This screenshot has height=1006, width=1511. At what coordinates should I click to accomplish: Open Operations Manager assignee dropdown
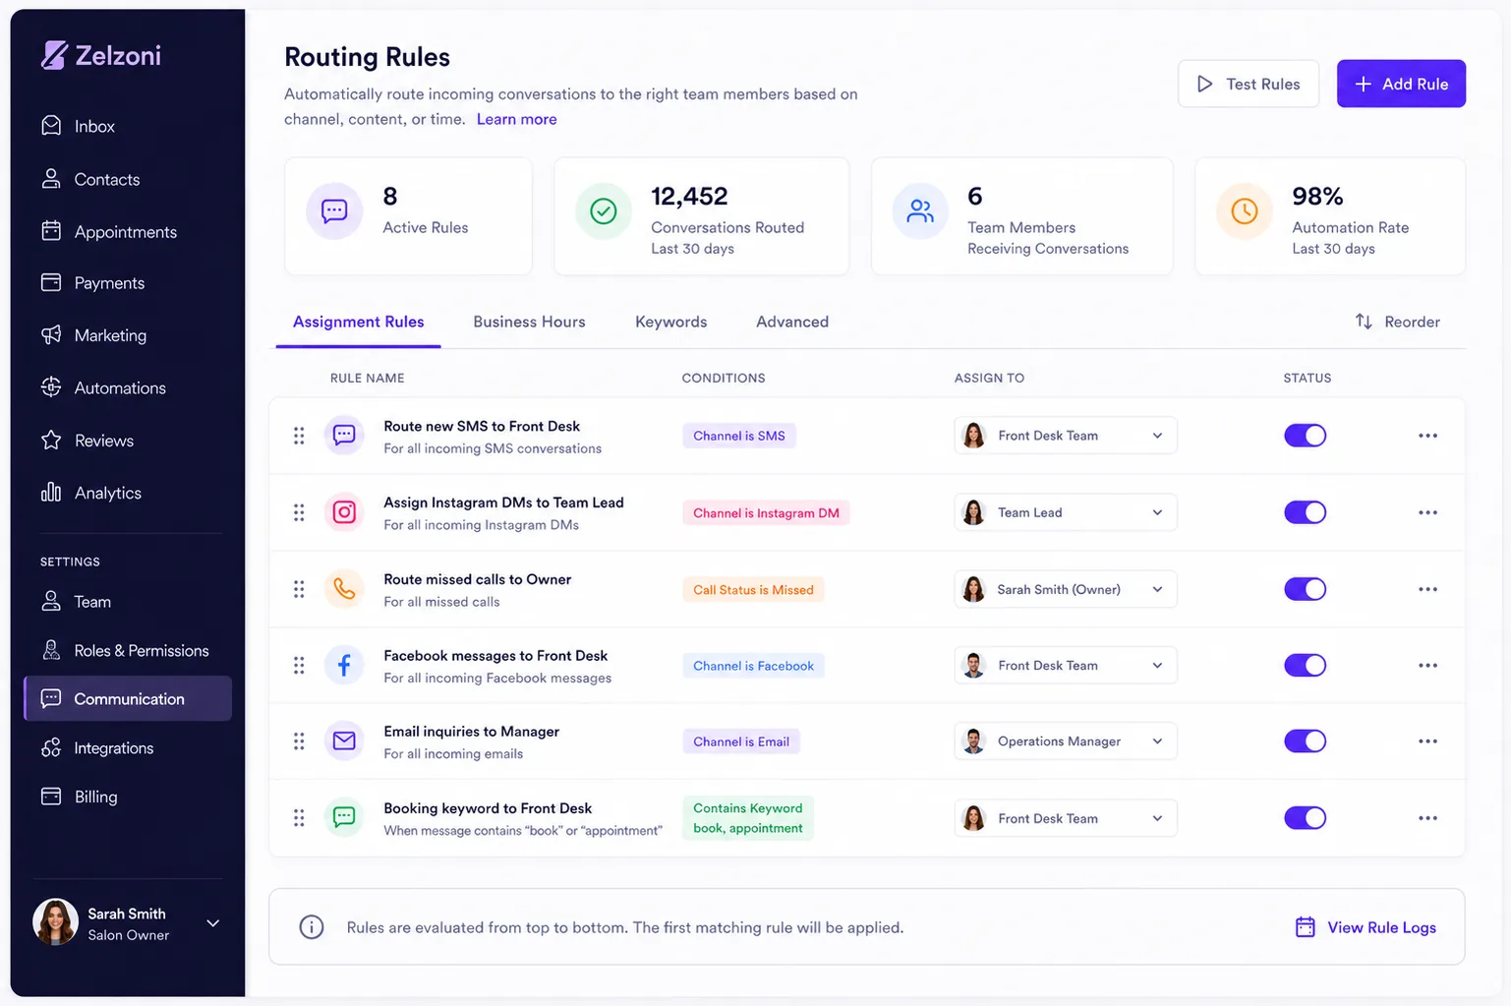1066,741
